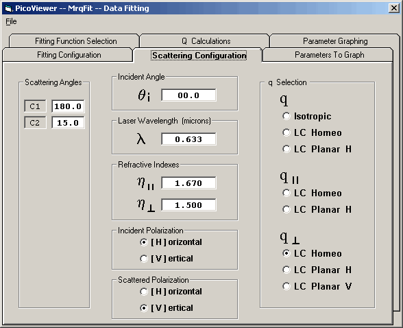Select Horizontal scattered polarization
This screenshot has width=403, height=328.
pos(171,292)
